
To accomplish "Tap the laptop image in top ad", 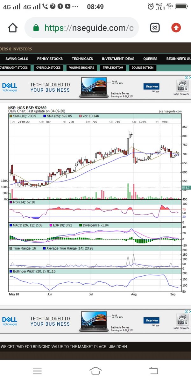I will click(94, 87).
